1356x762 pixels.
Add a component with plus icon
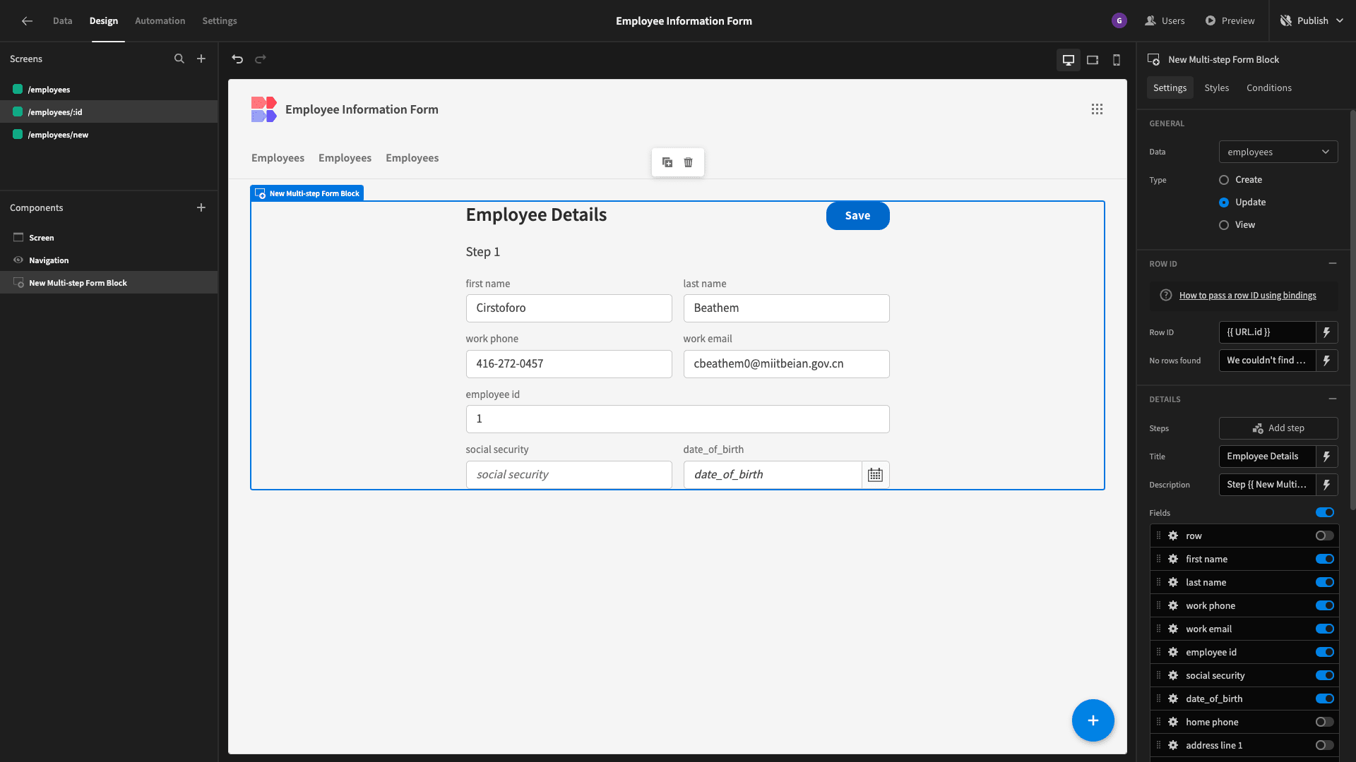(x=201, y=207)
